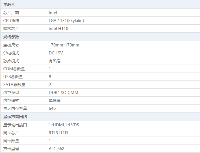This screenshot has width=200, height=153.
Task: Select the Intel chip vendor value
Action: pyautogui.click(x=53, y=13)
